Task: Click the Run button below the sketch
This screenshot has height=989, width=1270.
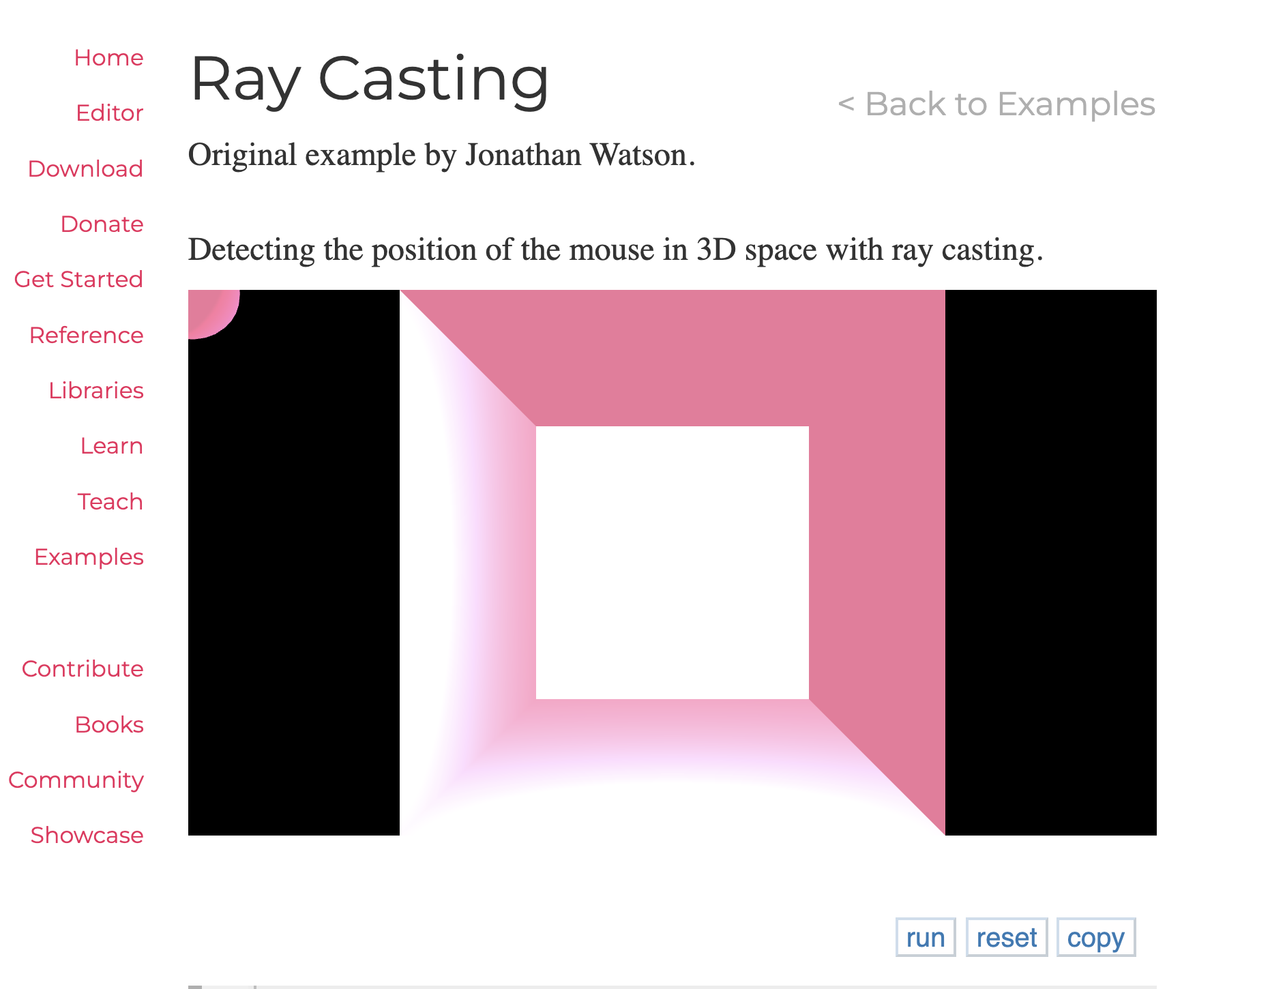Action: click(x=925, y=937)
